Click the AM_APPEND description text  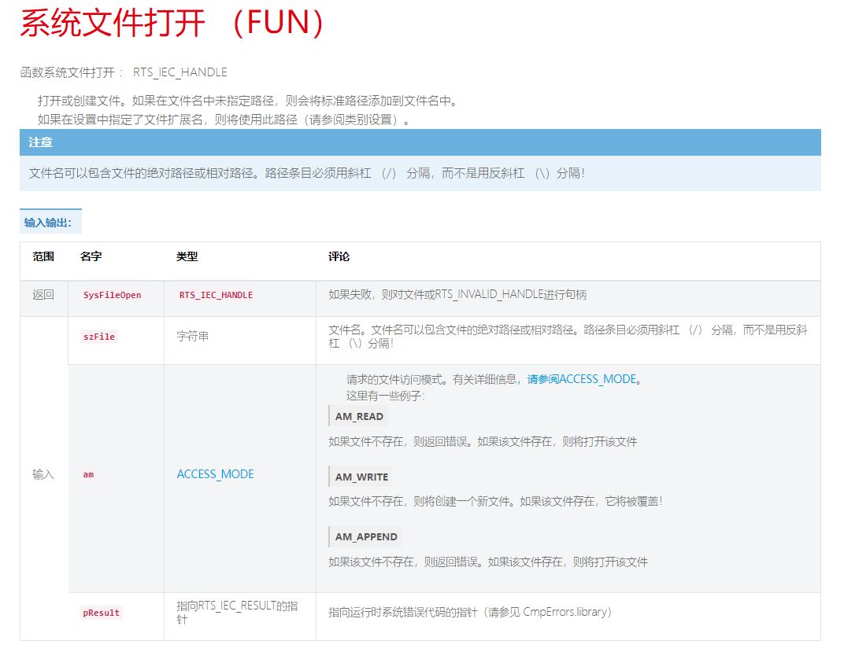(488, 562)
